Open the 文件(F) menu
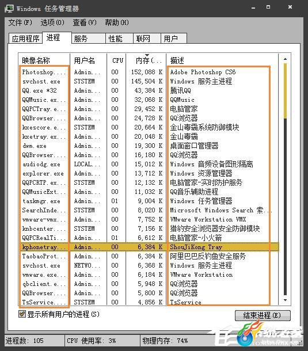This screenshot has height=351, width=308. [20, 22]
